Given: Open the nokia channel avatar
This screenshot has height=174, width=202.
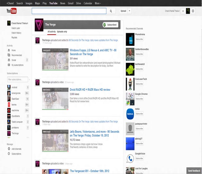Looking at the screenshot, I should click(130, 114).
